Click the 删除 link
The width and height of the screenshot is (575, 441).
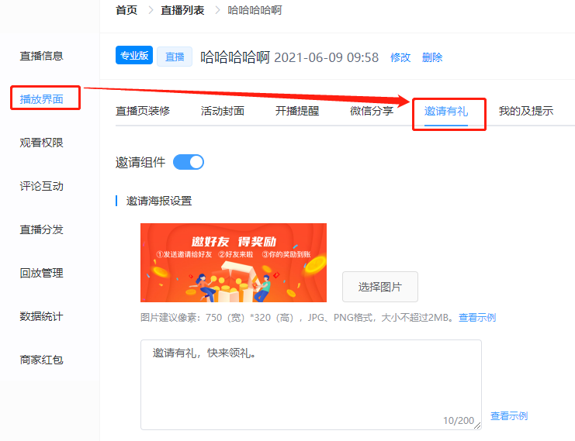(432, 57)
